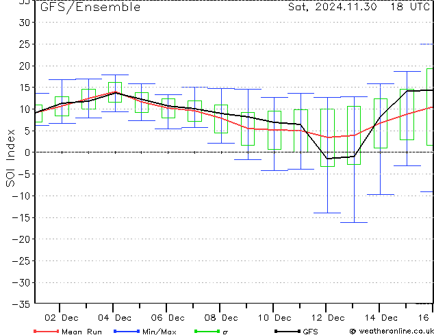
Task: Click the lowest blue min whisker at 13 Dec
Action: point(354,222)
